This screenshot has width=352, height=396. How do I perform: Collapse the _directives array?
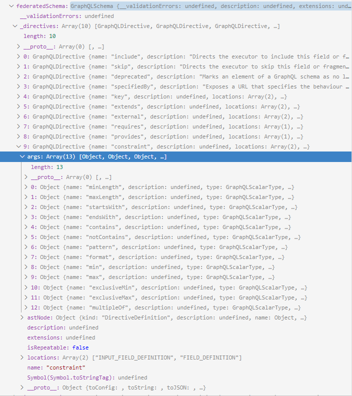click(x=15, y=26)
